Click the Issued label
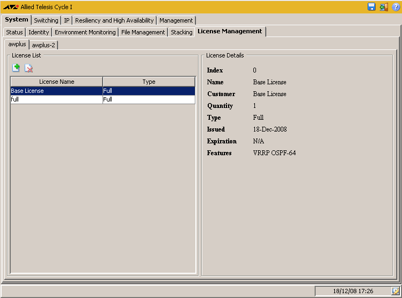 [x=216, y=129]
